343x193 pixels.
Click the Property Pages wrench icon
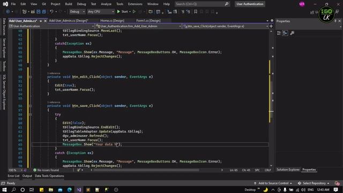click(292, 33)
